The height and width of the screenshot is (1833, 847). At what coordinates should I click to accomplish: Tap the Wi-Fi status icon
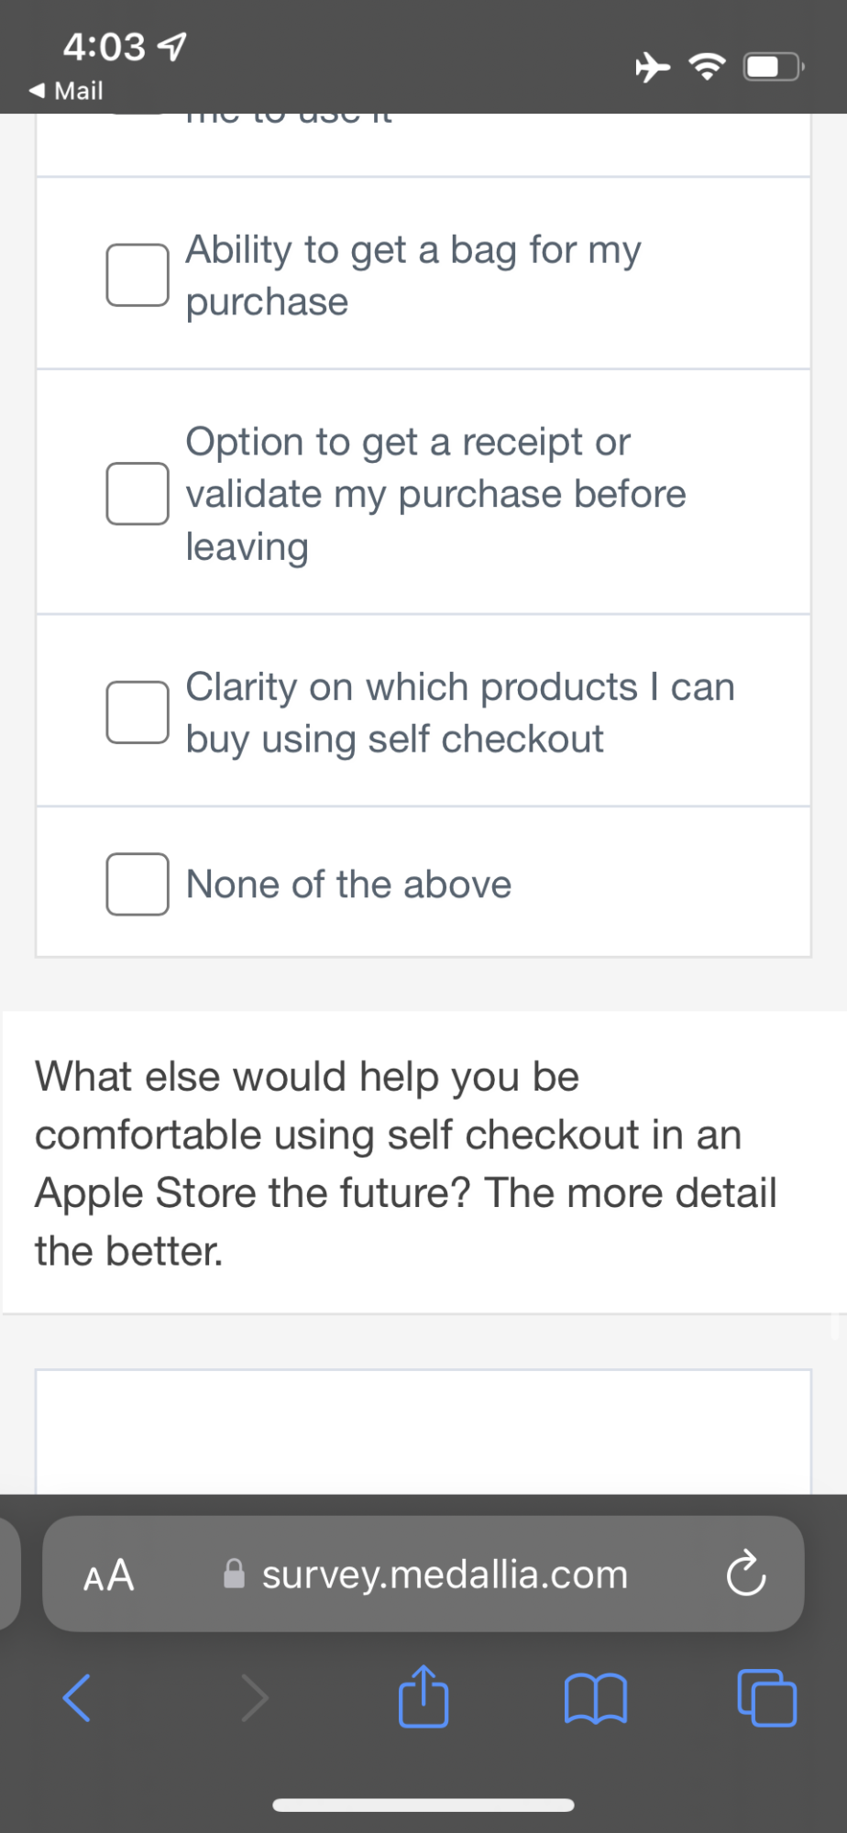707,67
